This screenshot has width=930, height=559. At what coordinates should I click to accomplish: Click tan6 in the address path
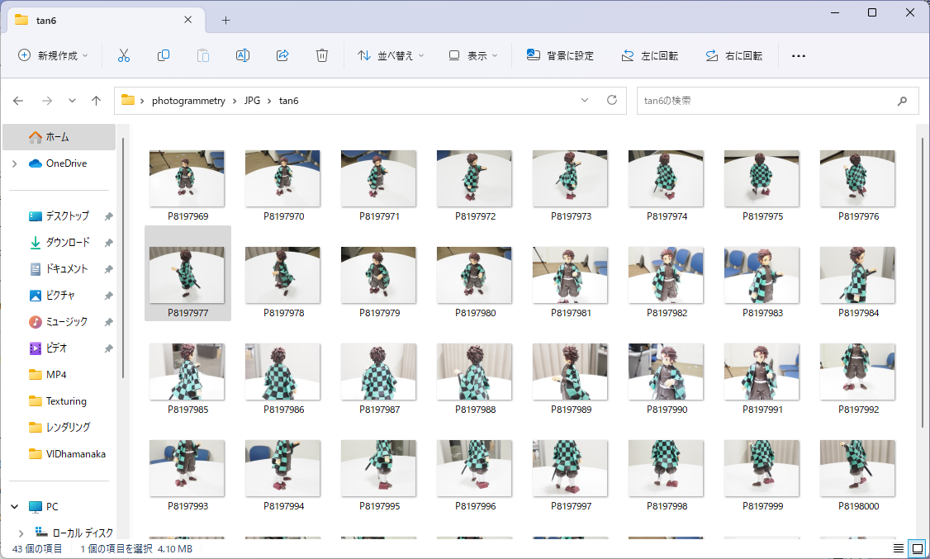(x=289, y=101)
